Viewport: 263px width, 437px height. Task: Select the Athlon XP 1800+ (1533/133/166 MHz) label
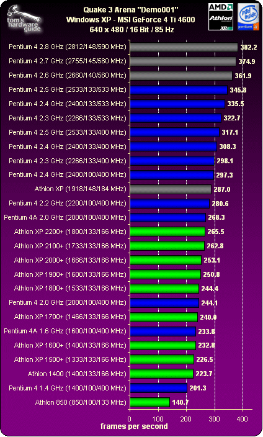click(70, 288)
